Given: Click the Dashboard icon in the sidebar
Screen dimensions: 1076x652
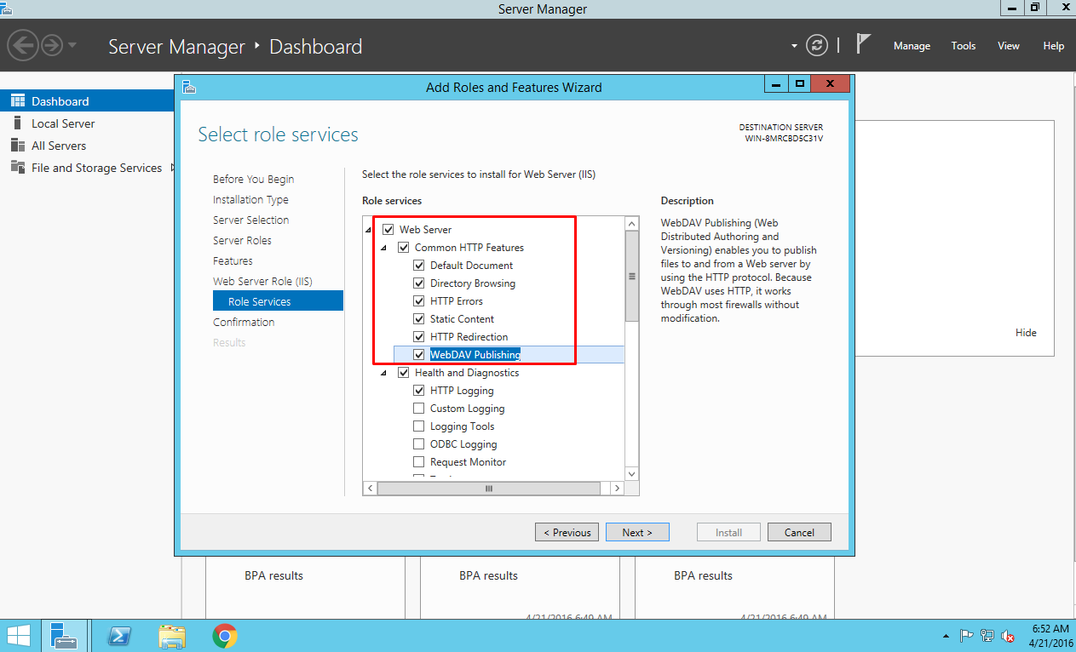Looking at the screenshot, I should 17,101.
